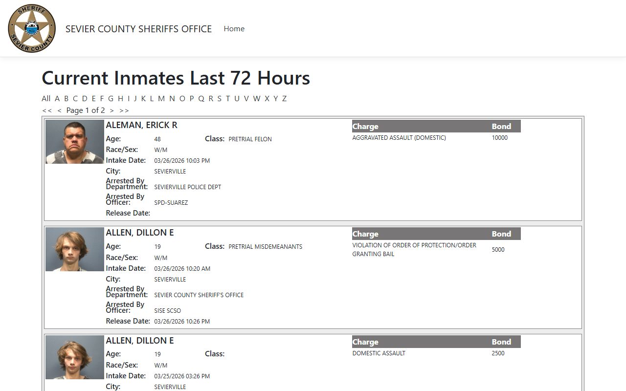Filter inmates by letter J
The image size is (626, 391).
pyautogui.click(x=135, y=98)
